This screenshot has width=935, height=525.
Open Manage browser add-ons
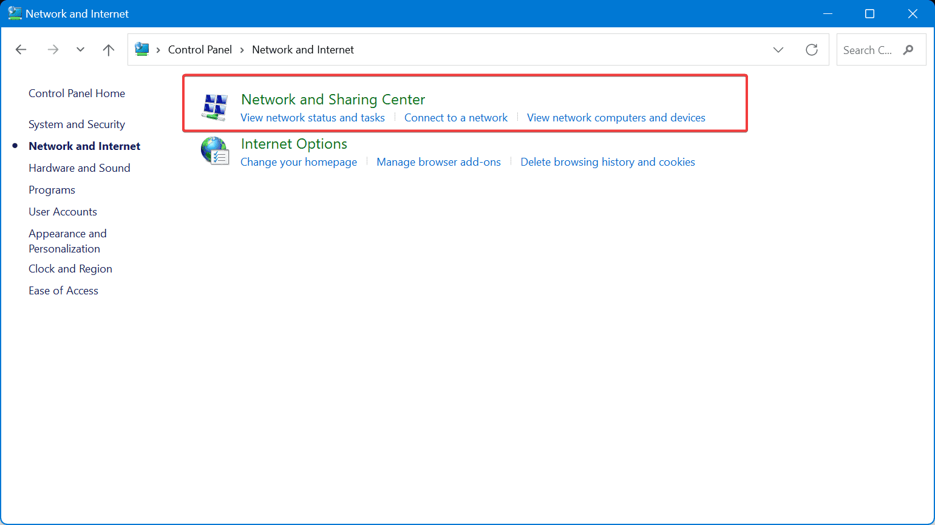[439, 162]
